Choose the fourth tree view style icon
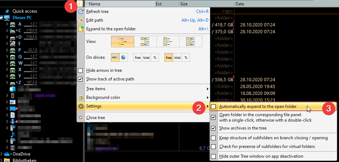The width and height of the screenshot is (339, 162). pyautogui.click(x=191, y=41)
